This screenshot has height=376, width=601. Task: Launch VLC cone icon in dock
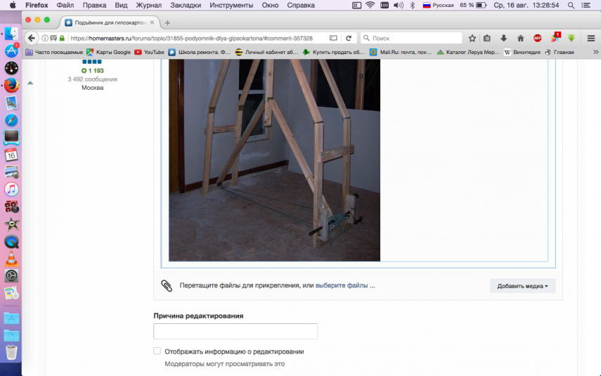coord(11,259)
